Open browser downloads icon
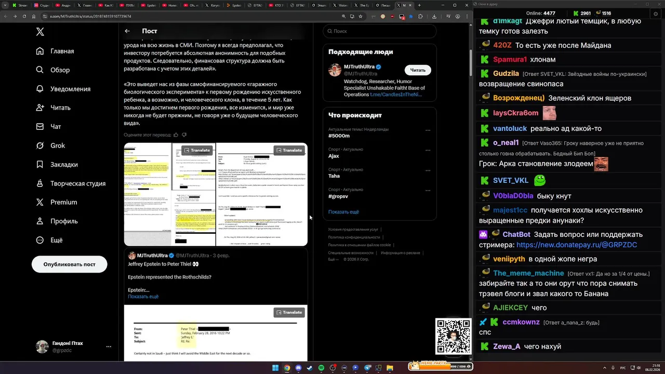This screenshot has height=374, width=665. point(434,16)
